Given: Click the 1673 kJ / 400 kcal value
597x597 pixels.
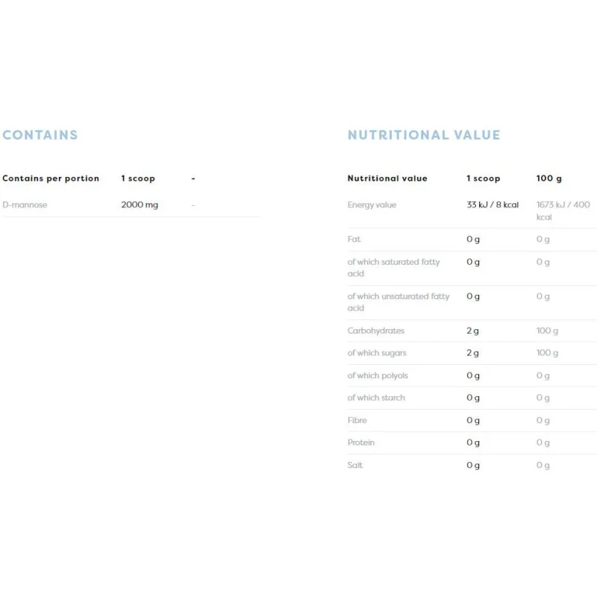Looking at the screenshot, I should pyautogui.click(x=563, y=211).
